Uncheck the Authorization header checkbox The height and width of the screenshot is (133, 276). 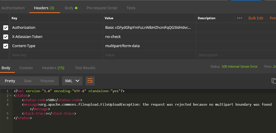tap(6, 27)
